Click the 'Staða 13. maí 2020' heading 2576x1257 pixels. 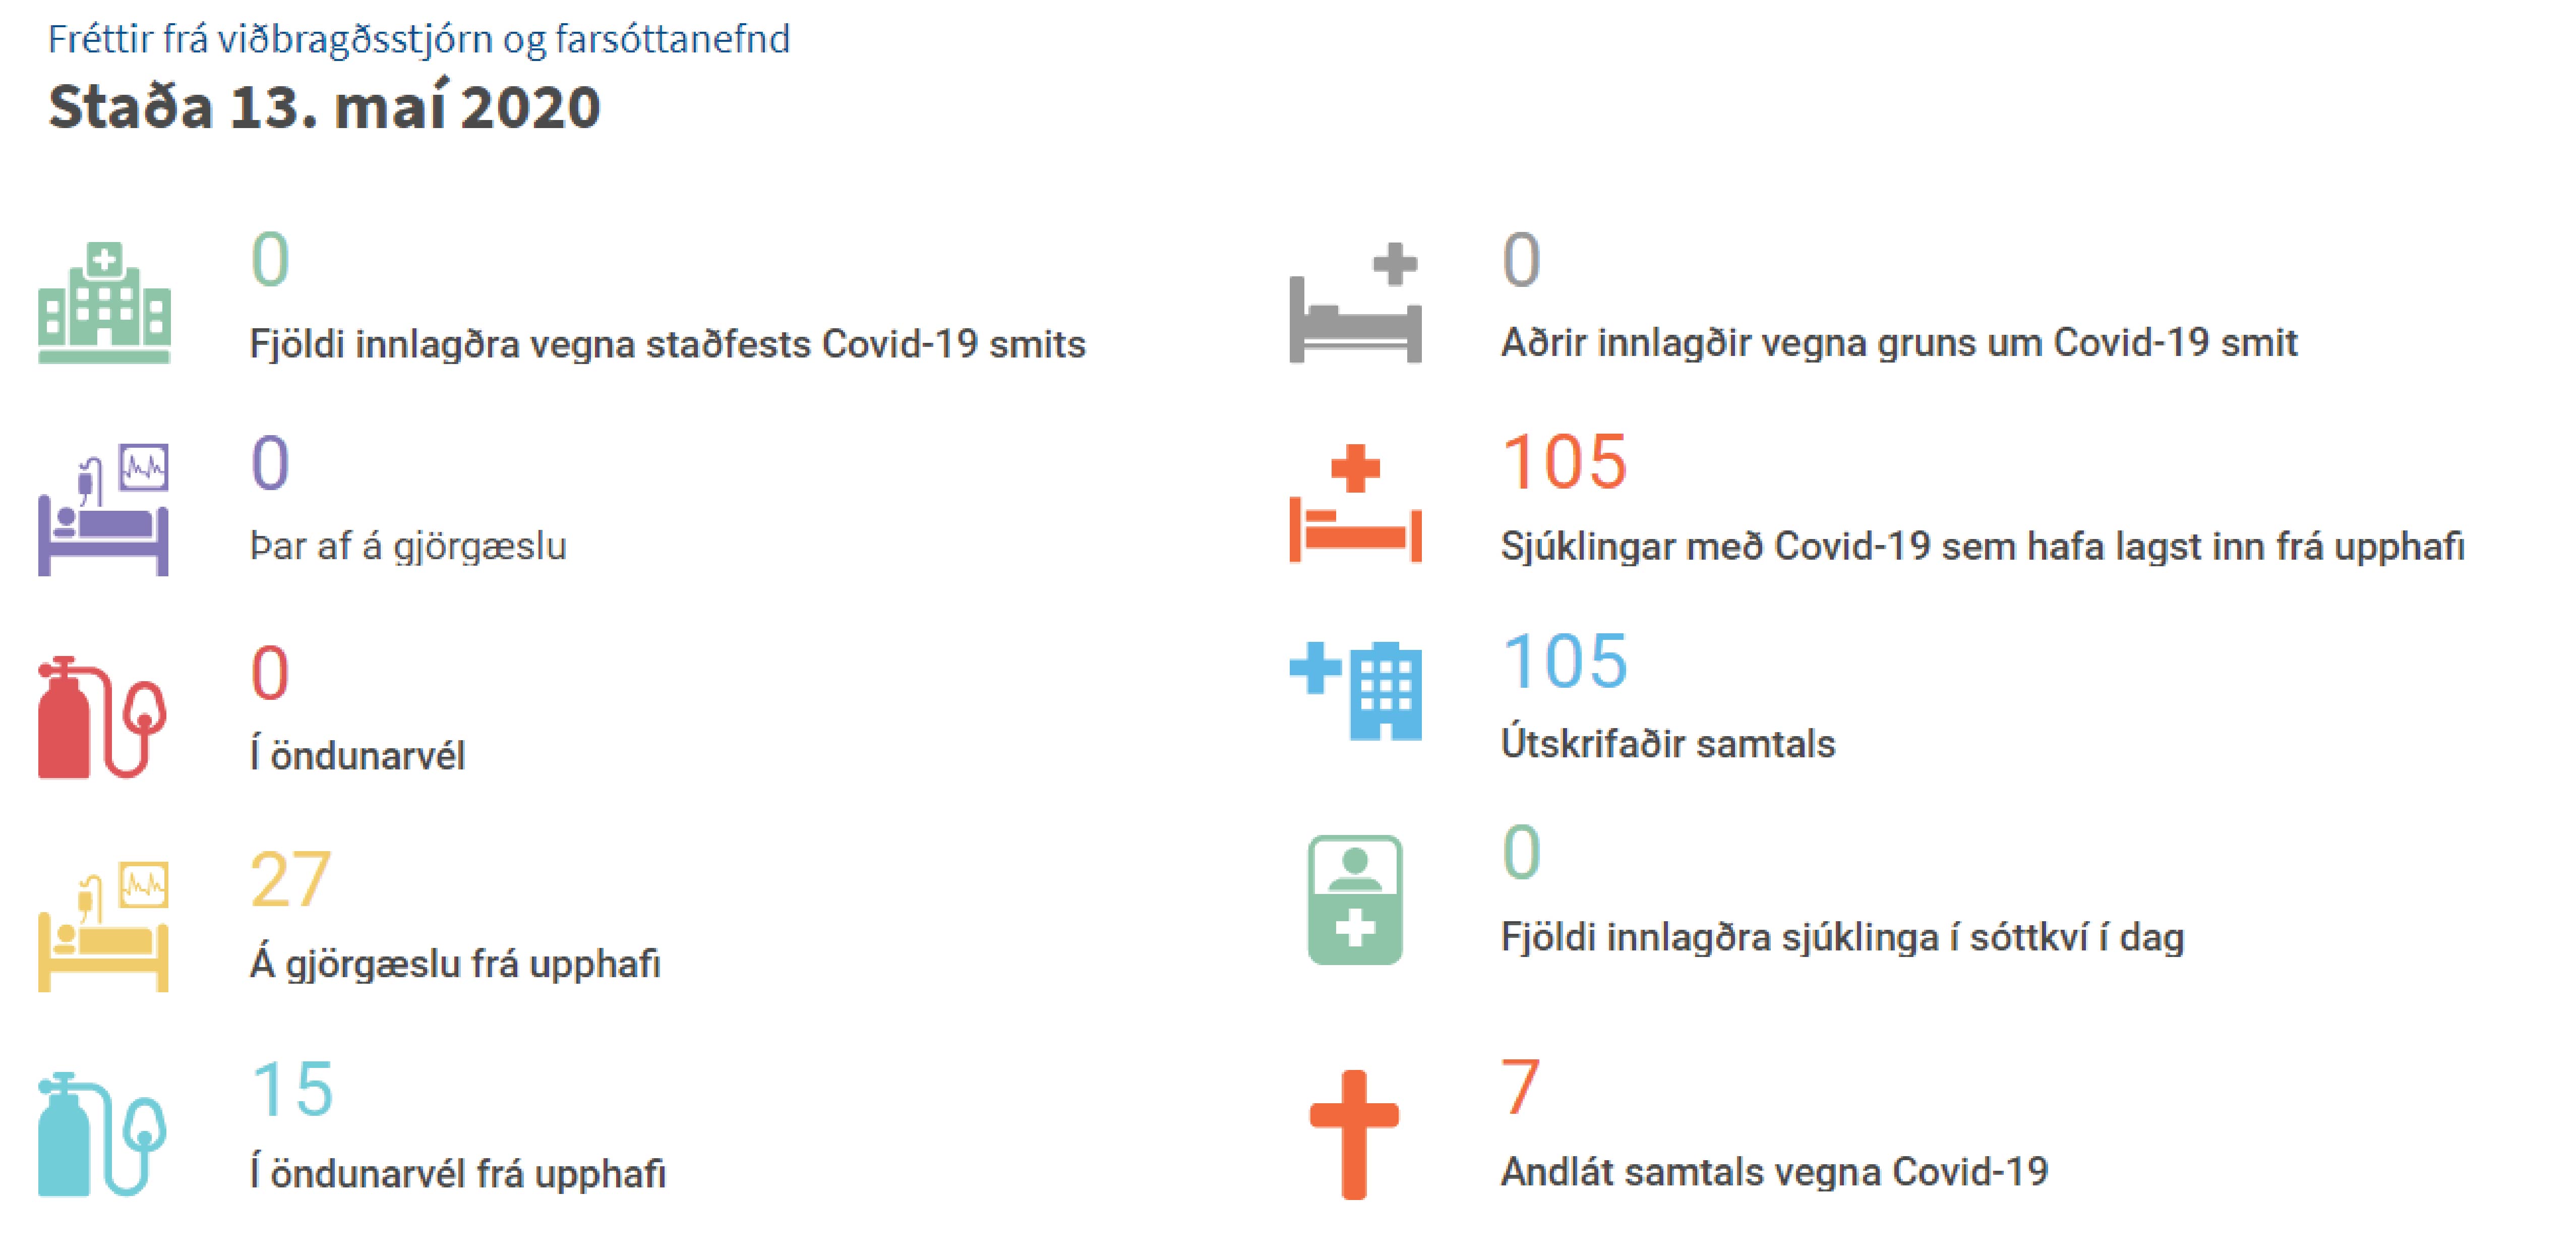tap(324, 107)
